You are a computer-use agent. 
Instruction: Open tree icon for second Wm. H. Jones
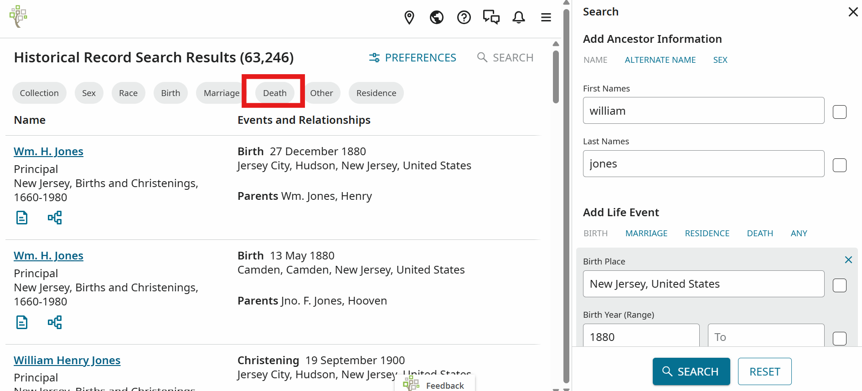tap(55, 322)
